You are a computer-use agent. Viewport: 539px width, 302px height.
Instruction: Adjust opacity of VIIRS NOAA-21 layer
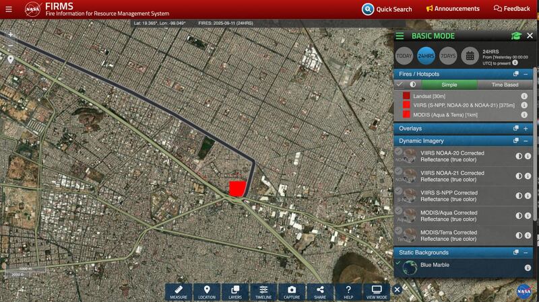(519, 176)
